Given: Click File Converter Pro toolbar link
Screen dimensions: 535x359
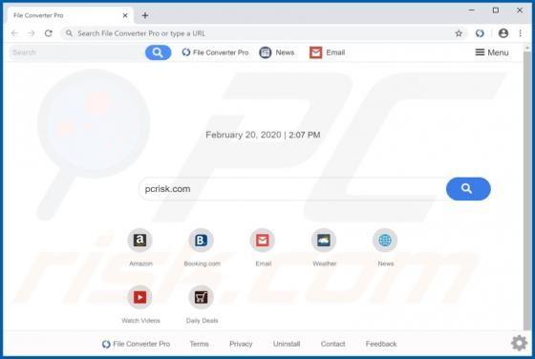Looking at the screenshot, I should (215, 53).
